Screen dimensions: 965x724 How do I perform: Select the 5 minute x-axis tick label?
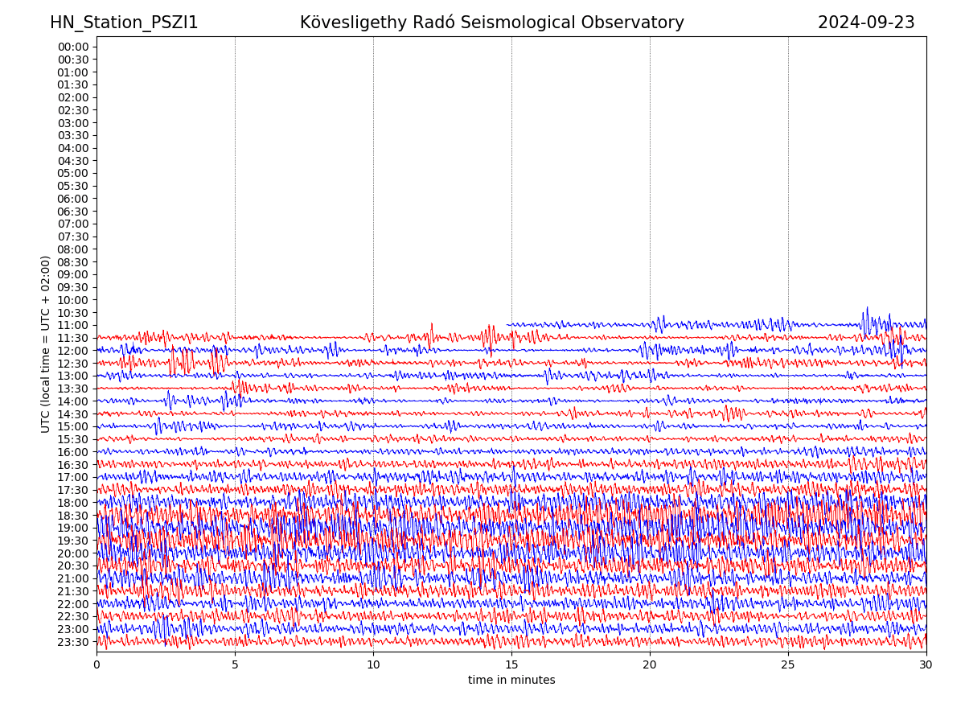pos(235,664)
